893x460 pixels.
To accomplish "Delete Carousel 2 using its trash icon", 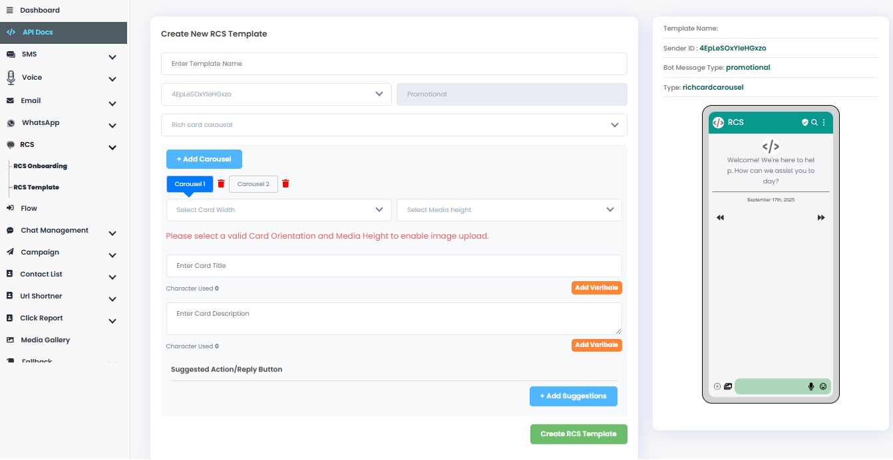I will pos(285,183).
